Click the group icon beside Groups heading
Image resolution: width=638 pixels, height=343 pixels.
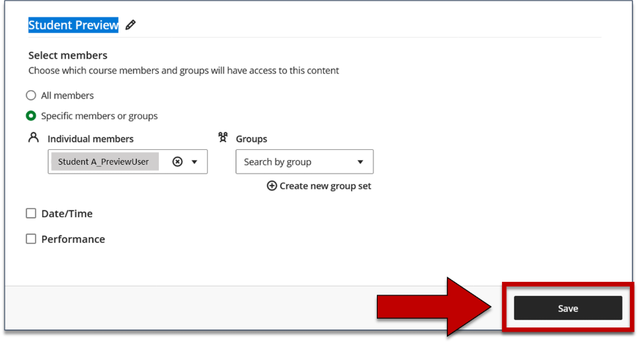223,138
